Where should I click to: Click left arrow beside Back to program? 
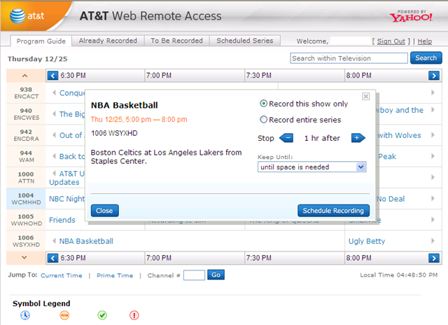coord(54,156)
